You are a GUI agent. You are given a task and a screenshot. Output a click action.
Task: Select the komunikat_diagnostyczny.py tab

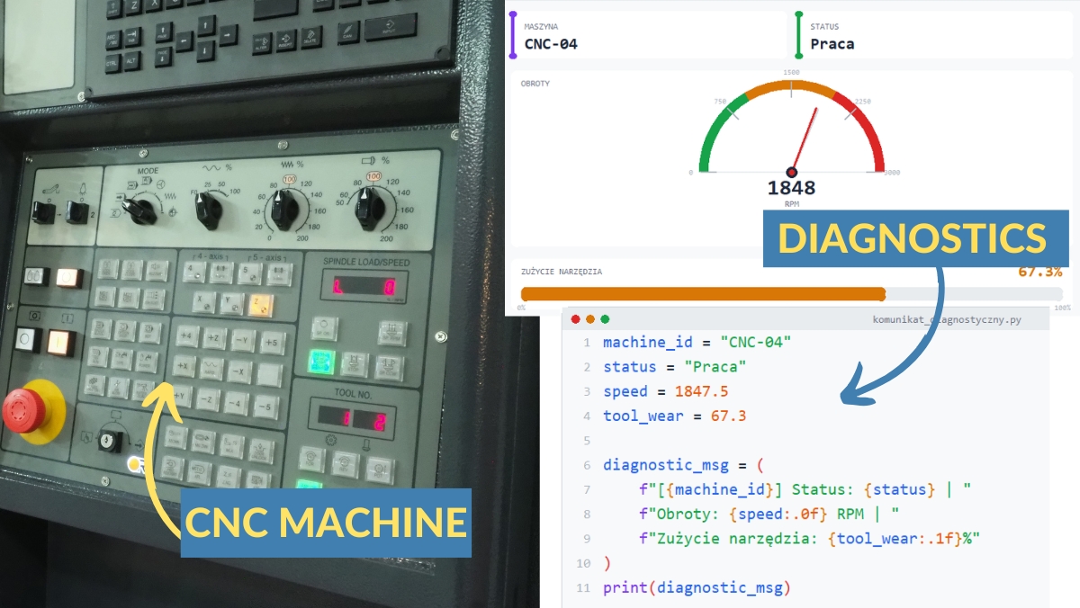point(948,320)
